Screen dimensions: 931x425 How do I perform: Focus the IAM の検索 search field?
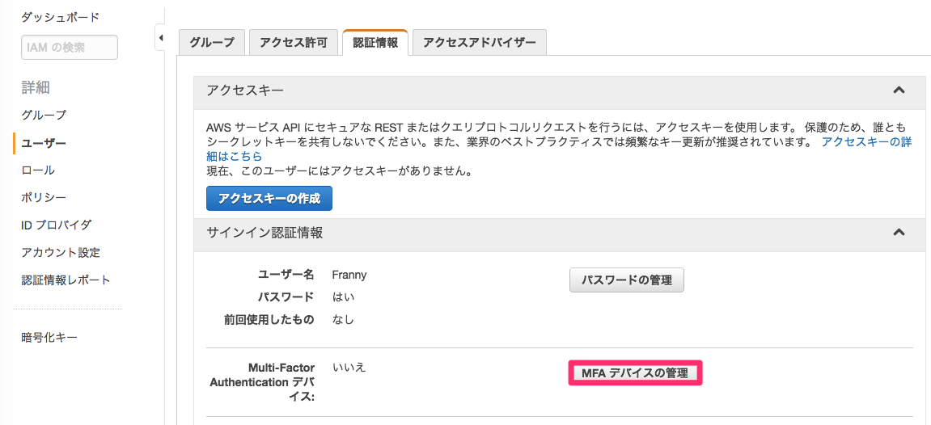tap(70, 48)
